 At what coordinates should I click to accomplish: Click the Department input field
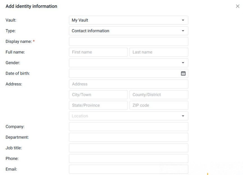coord(128,137)
